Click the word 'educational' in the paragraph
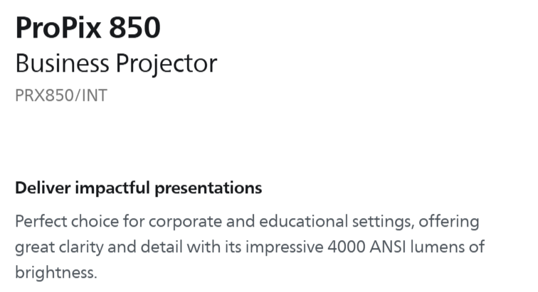The height and width of the screenshot is (292, 538). [304, 221]
